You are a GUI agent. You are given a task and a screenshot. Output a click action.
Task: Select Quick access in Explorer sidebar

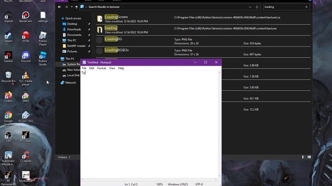[73, 19]
